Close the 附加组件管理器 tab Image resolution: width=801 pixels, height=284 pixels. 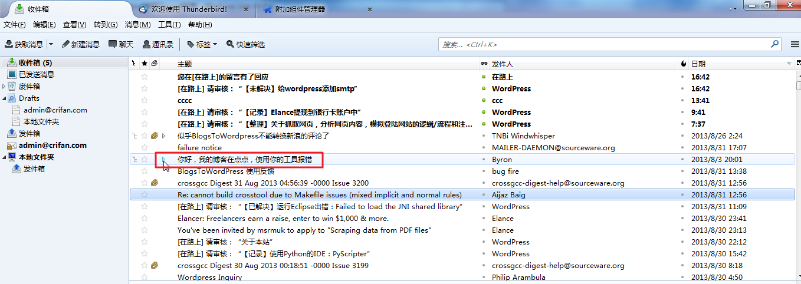pyautogui.click(x=370, y=9)
